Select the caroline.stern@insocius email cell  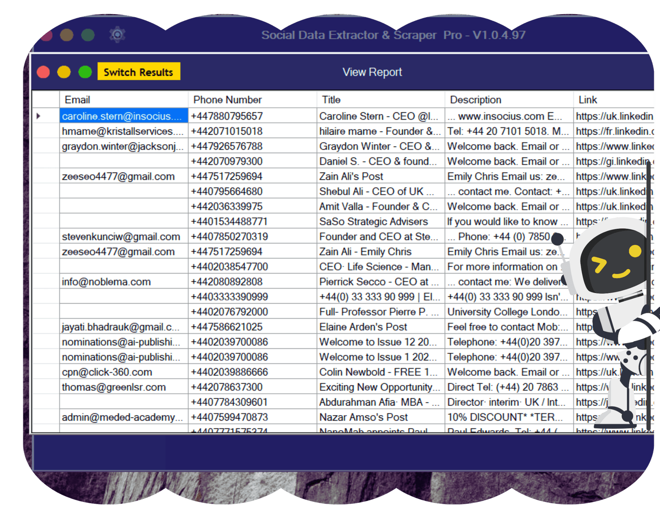123,116
